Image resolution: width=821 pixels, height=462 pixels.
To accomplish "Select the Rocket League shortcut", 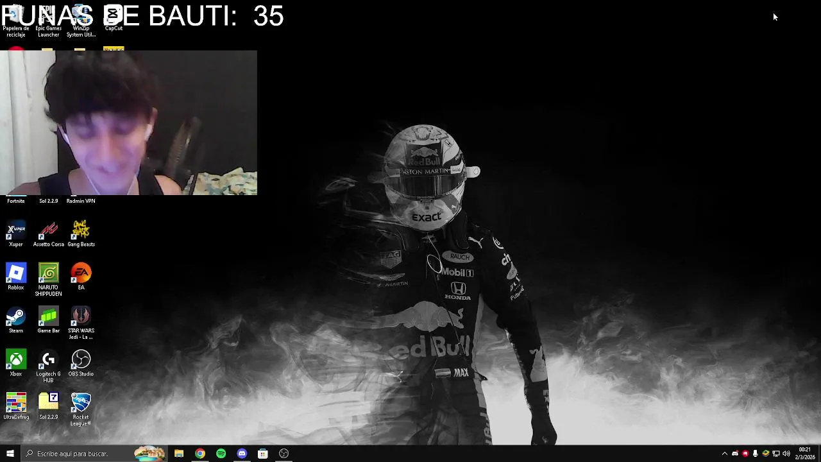I will point(81,409).
